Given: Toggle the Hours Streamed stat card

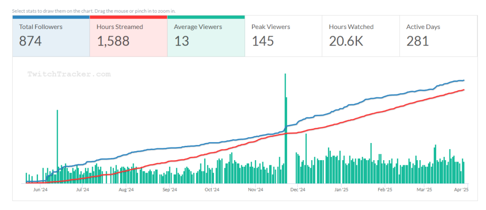Looking at the screenshot, I should (x=128, y=36).
